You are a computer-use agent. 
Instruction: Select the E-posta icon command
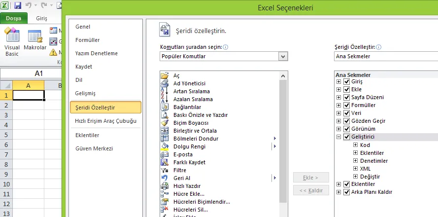[x=165, y=154]
